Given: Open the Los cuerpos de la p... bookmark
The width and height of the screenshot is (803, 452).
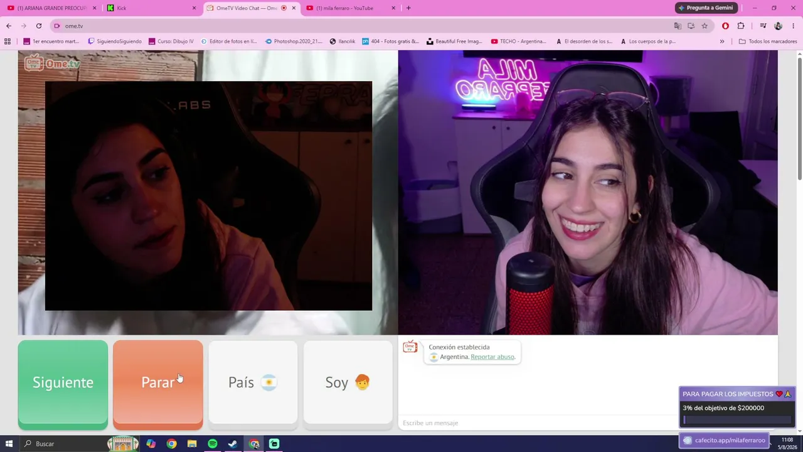Looking at the screenshot, I should pyautogui.click(x=648, y=41).
